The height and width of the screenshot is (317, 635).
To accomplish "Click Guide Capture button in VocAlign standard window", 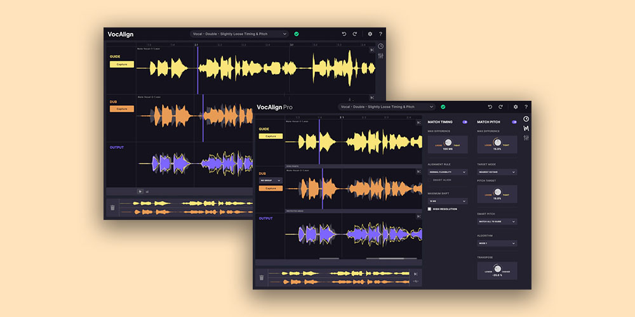I will (122, 64).
